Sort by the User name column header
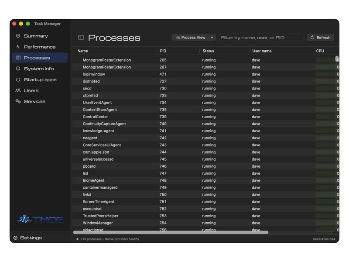This screenshot has height=262, width=349. 262,51
